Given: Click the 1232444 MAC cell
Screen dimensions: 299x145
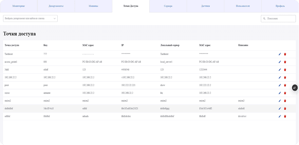Looking at the screenshot, I should [x=203, y=70].
